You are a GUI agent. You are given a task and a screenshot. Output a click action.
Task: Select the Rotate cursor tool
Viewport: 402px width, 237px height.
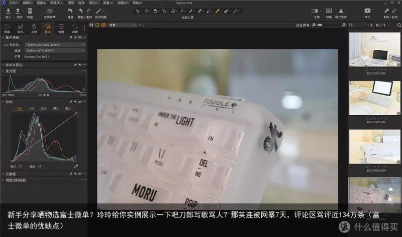(x=173, y=11)
